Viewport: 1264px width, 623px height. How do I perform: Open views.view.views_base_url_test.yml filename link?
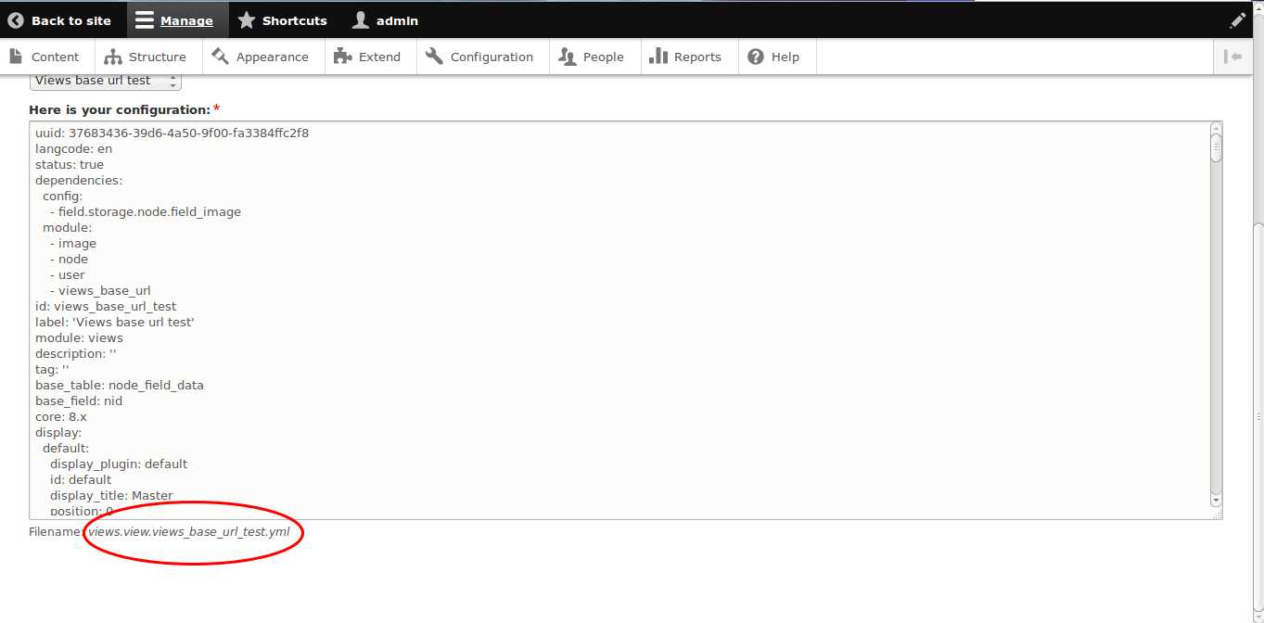coord(191,533)
